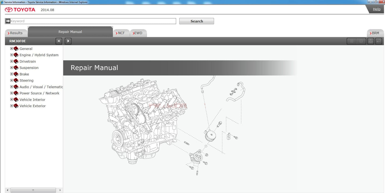Expand the Engine / Hybrid System node
Screen dimensions: 385x193
coord(11,55)
